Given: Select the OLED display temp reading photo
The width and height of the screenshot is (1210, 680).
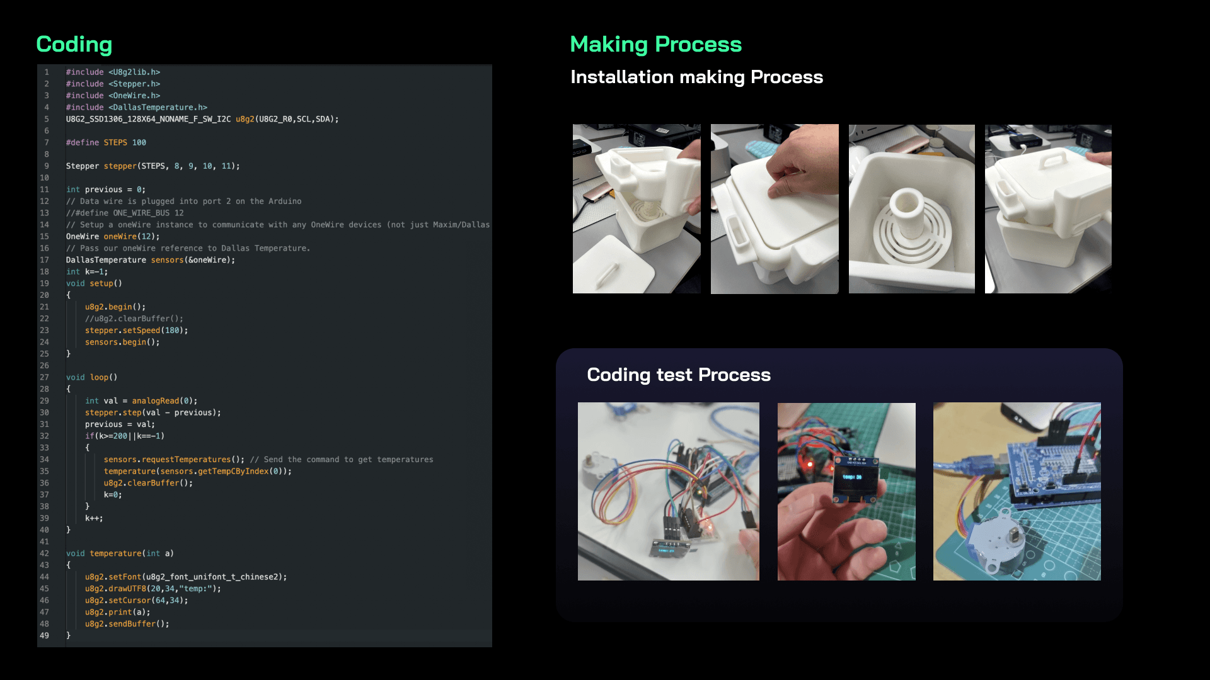Looking at the screenshot, I should pos(846,491).
